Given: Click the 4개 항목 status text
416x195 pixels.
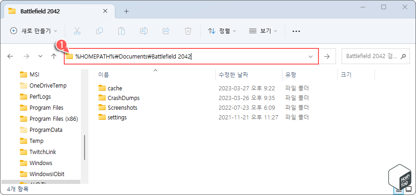Looking at the screenshot, I should coord(18,189).
